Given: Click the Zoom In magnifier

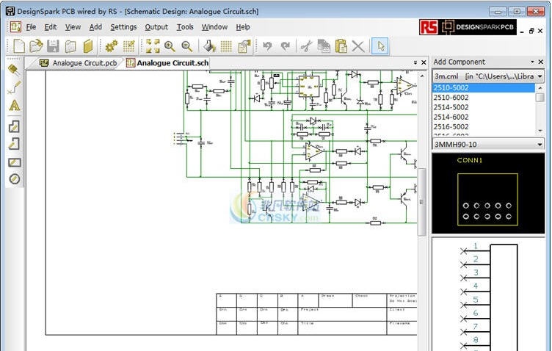Looking at the screenshot, I should 170,46.
